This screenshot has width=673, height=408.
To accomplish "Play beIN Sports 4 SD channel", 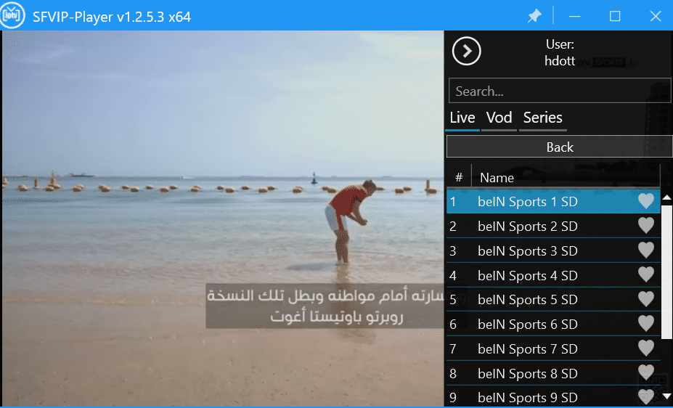I will click(553, 275).
